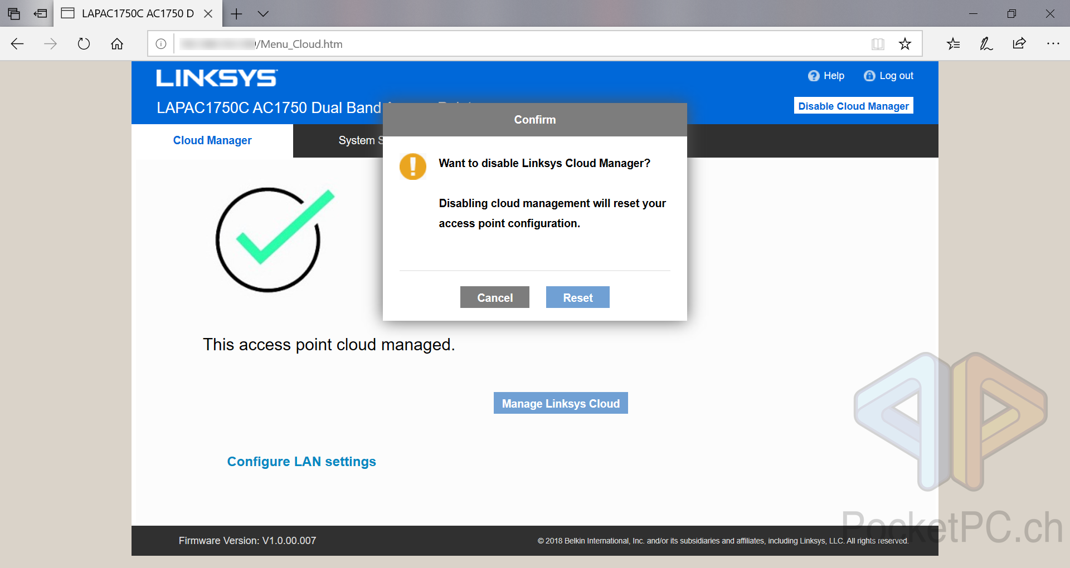
Task: Click the Share page icon
Action: point(1019,44)
